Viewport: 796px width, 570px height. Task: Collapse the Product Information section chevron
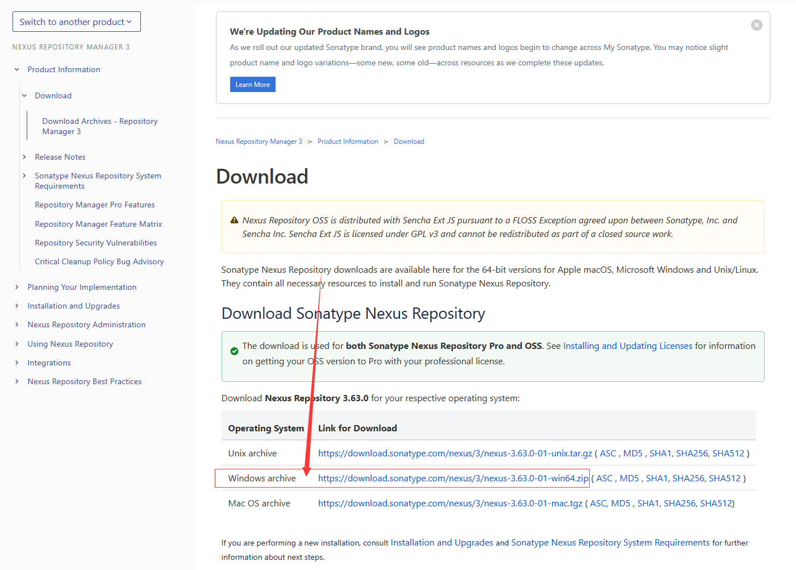(17, 69)
